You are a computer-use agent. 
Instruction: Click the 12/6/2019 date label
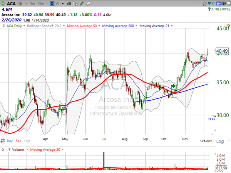coord(206,141)
